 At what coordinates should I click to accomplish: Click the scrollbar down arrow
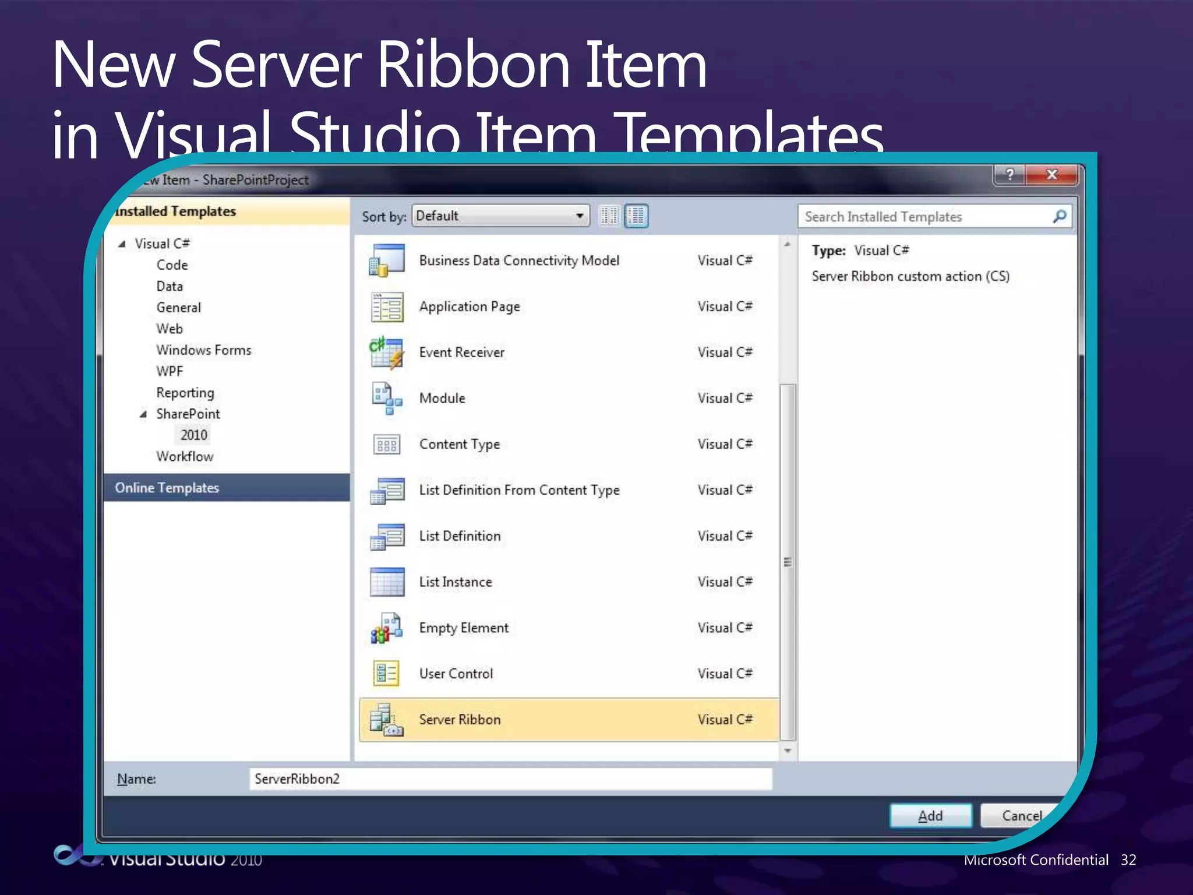click(x=788, y=751)
